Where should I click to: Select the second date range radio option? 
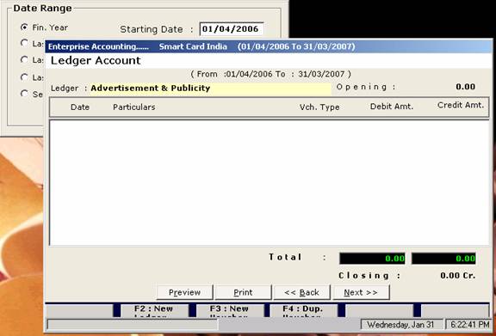tap(24, 43)
